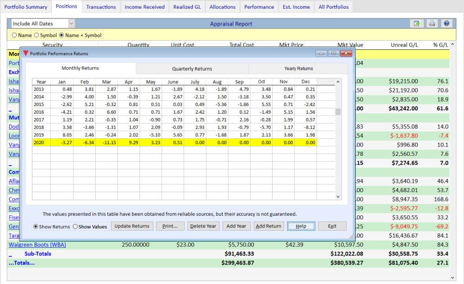Maximize the Portfolio Performance Returns dialog
464x284 pixels.
pyautogui.click(x=333, y=53)
